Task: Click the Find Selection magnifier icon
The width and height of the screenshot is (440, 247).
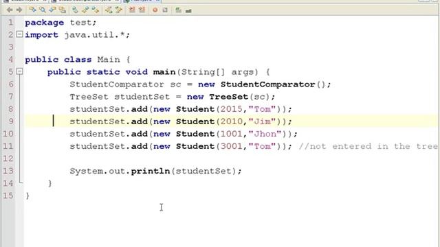Action: tap(43, 10)
